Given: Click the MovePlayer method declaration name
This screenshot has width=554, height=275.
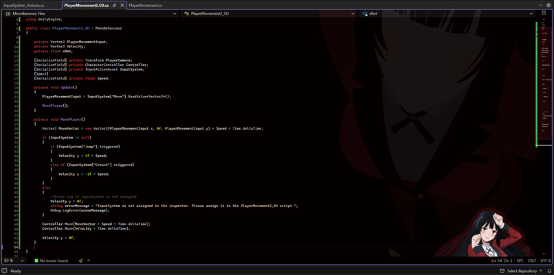Looking at the screenshot, I should (x=71, y=119).
